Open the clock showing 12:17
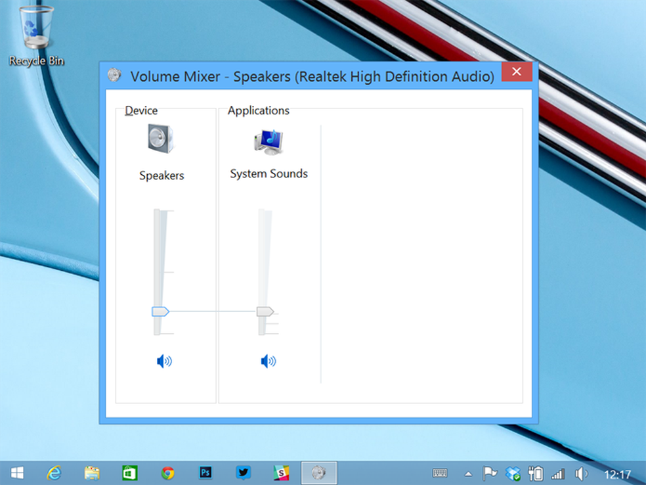The image size is (646, 485). (x=617, y=473)
